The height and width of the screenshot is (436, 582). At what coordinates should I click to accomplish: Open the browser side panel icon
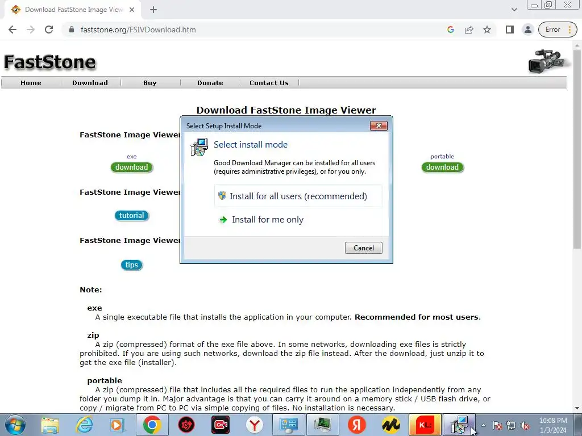point(510,30)
